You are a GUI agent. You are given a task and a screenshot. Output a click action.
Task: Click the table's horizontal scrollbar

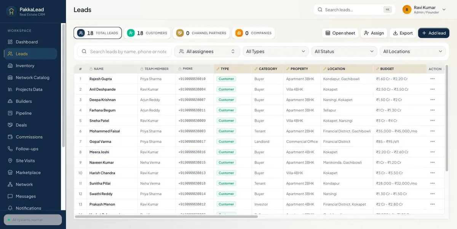[x=166, y=216]
